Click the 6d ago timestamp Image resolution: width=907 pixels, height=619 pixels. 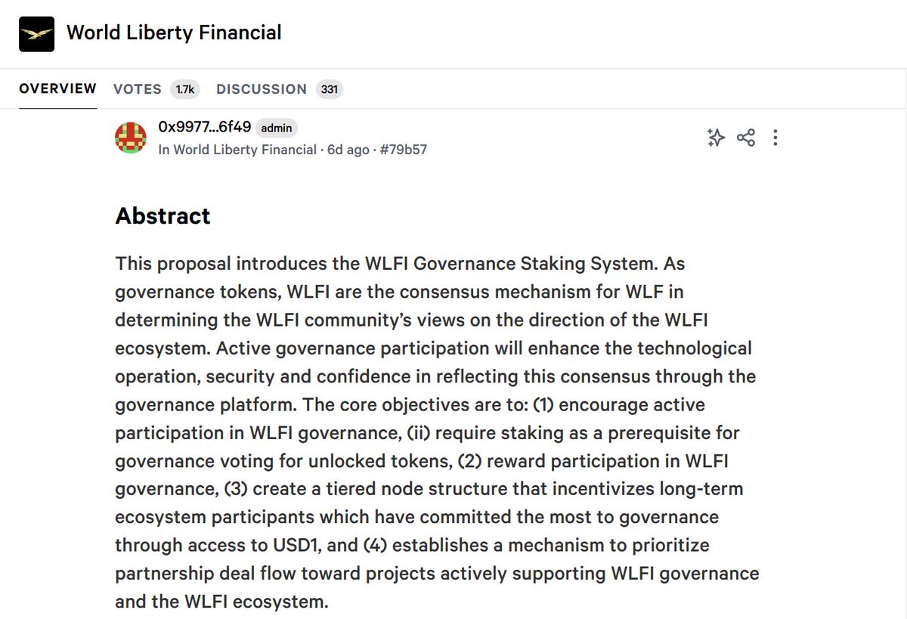[348, 150]
